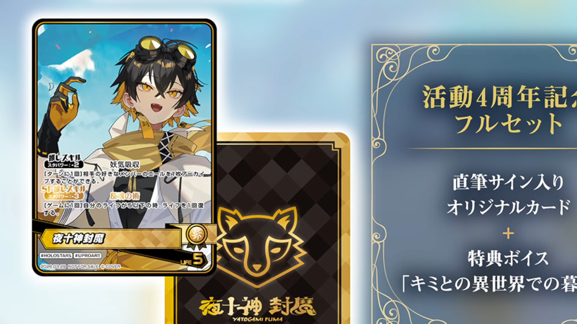Click the 活動4周年記念 heading
Screen dimensions: 577x324
point(499,97)
